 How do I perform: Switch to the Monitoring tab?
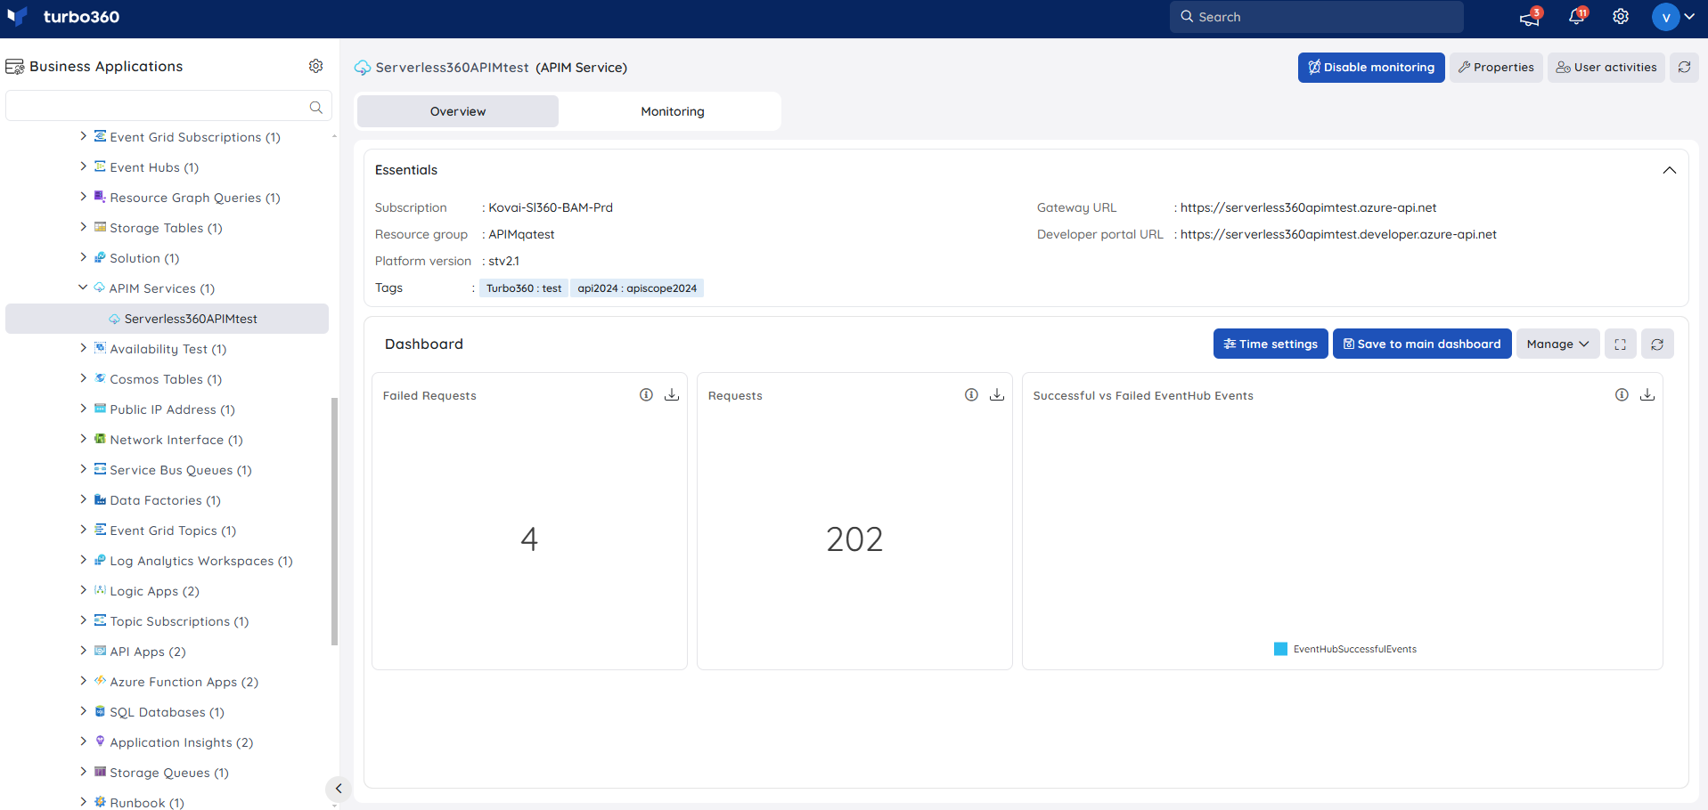[x=673, y=111]
